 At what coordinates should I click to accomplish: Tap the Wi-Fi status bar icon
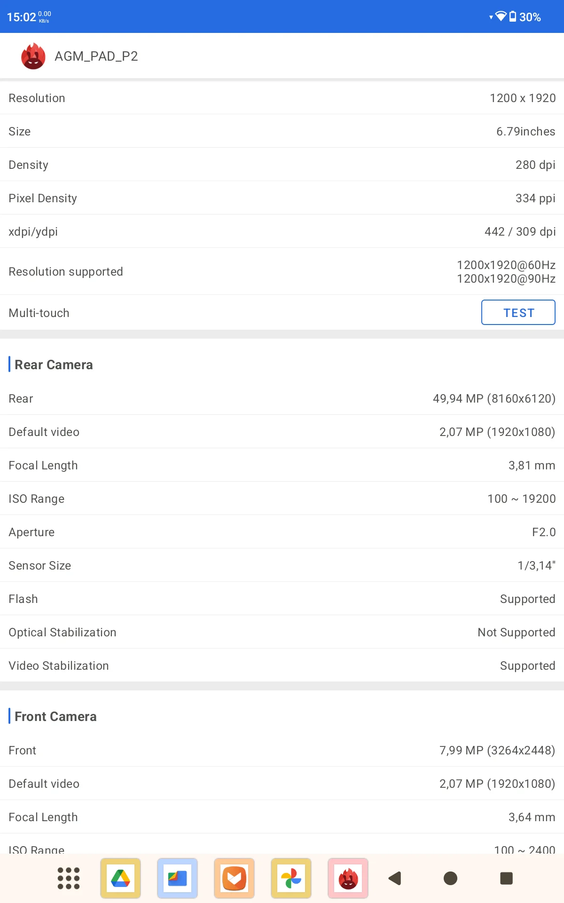501,16
